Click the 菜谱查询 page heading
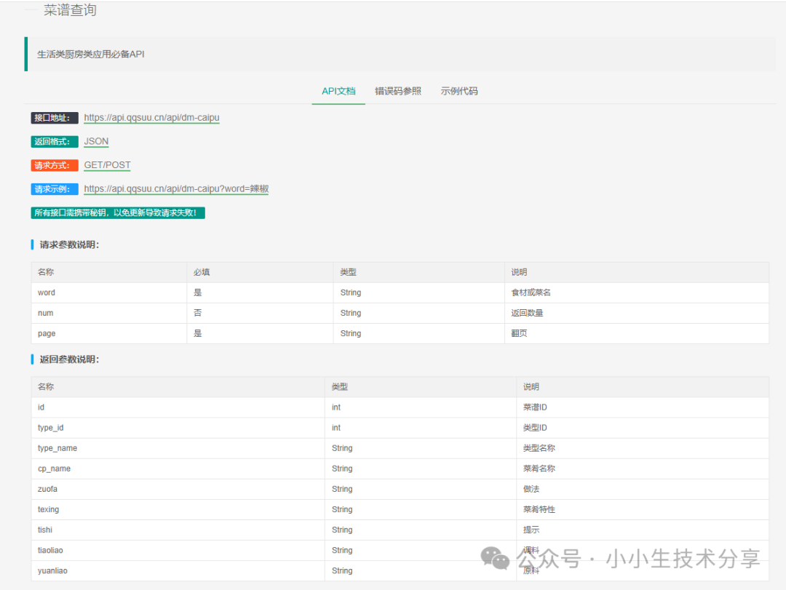 (x=70, y=10)
